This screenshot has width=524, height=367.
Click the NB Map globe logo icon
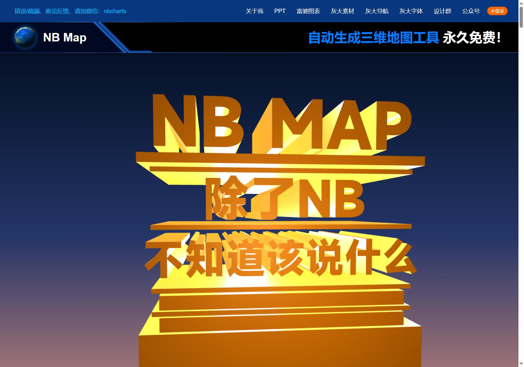[25, 37]
